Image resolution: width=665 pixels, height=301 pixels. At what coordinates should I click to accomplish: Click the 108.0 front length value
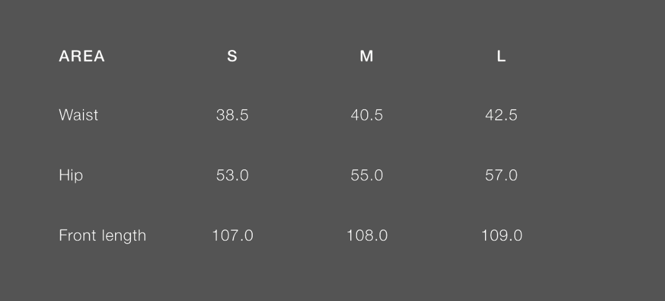[x=367, y=236]
